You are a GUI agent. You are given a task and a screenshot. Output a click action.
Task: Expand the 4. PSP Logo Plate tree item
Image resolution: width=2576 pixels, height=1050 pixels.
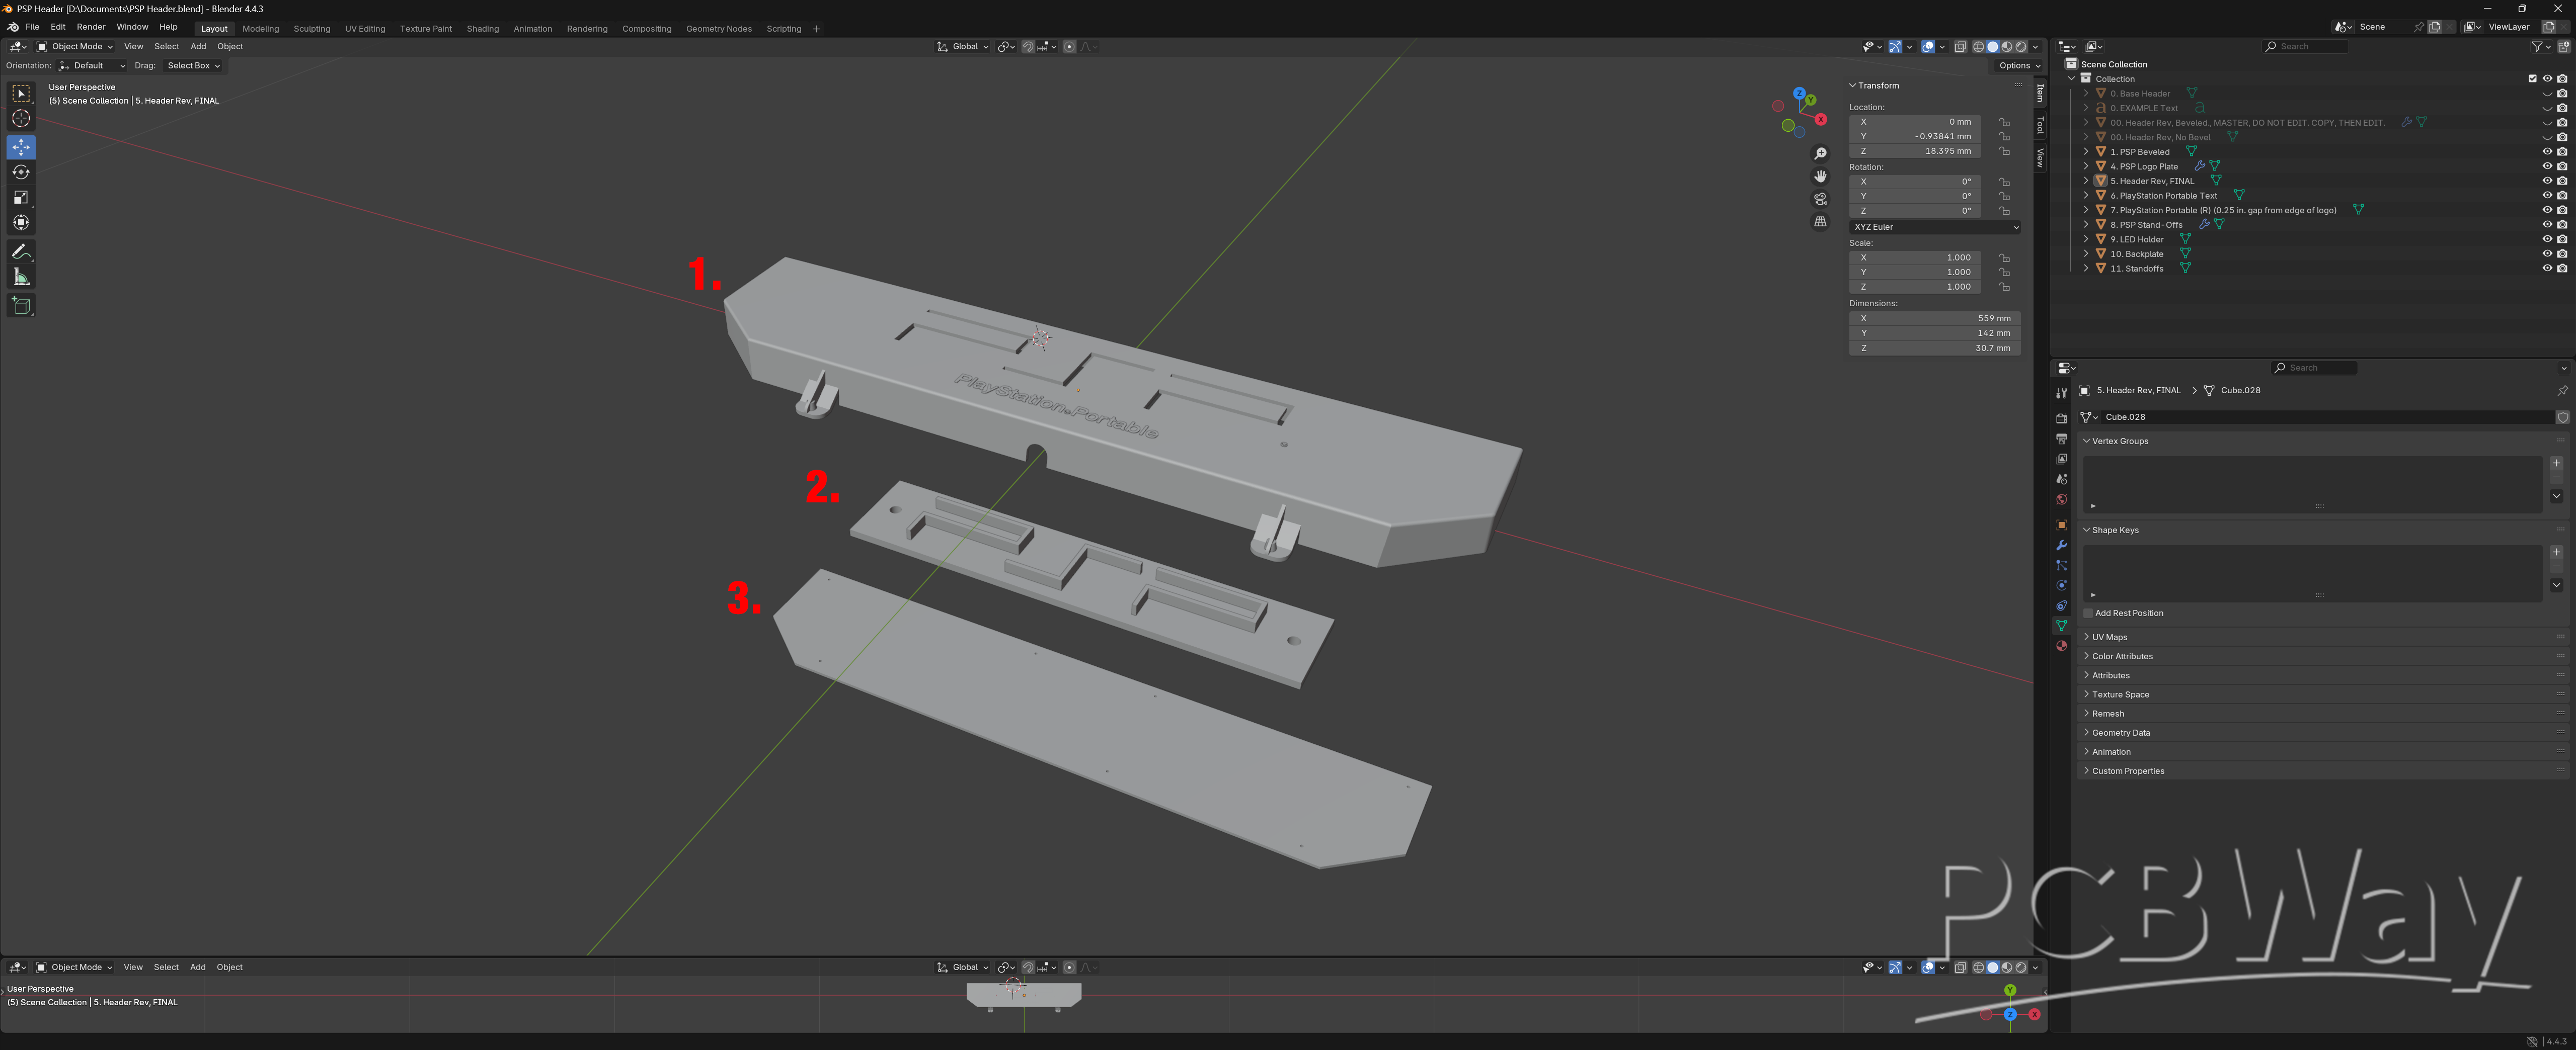pos(2086,167)
